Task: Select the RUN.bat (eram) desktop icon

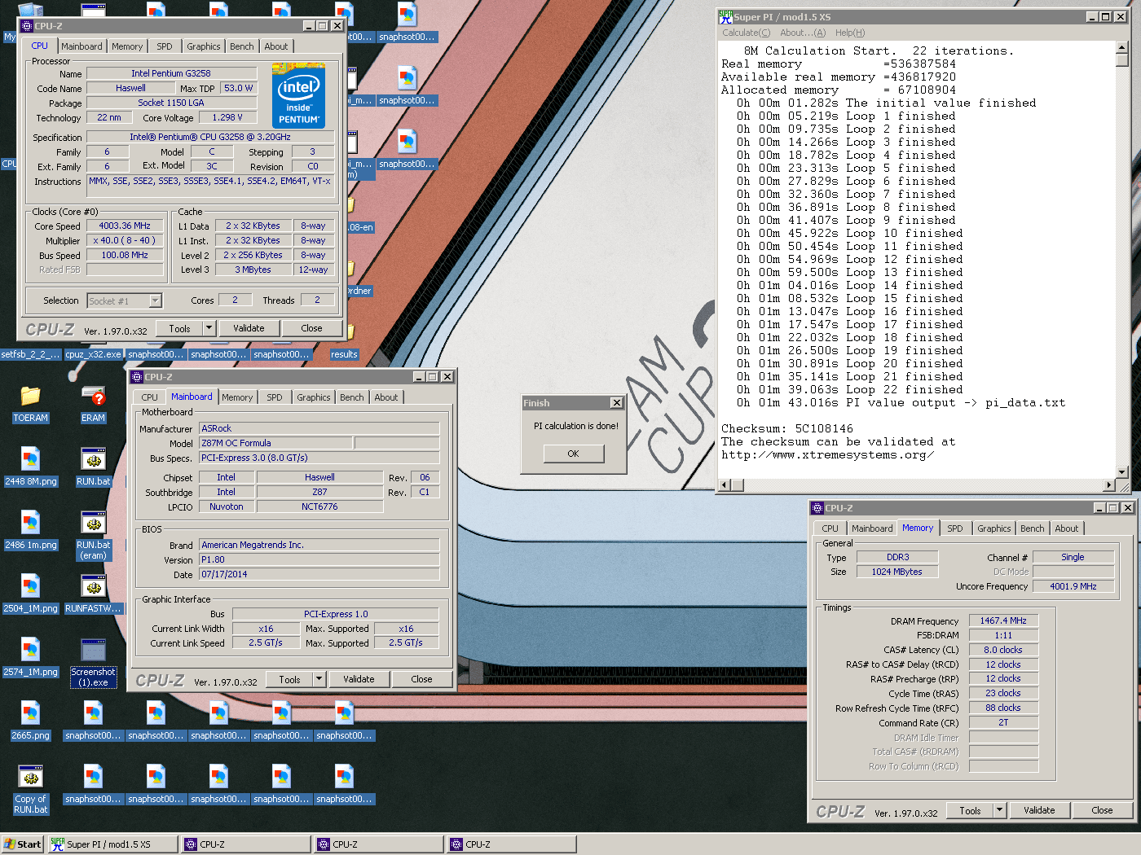Action: 93,536
